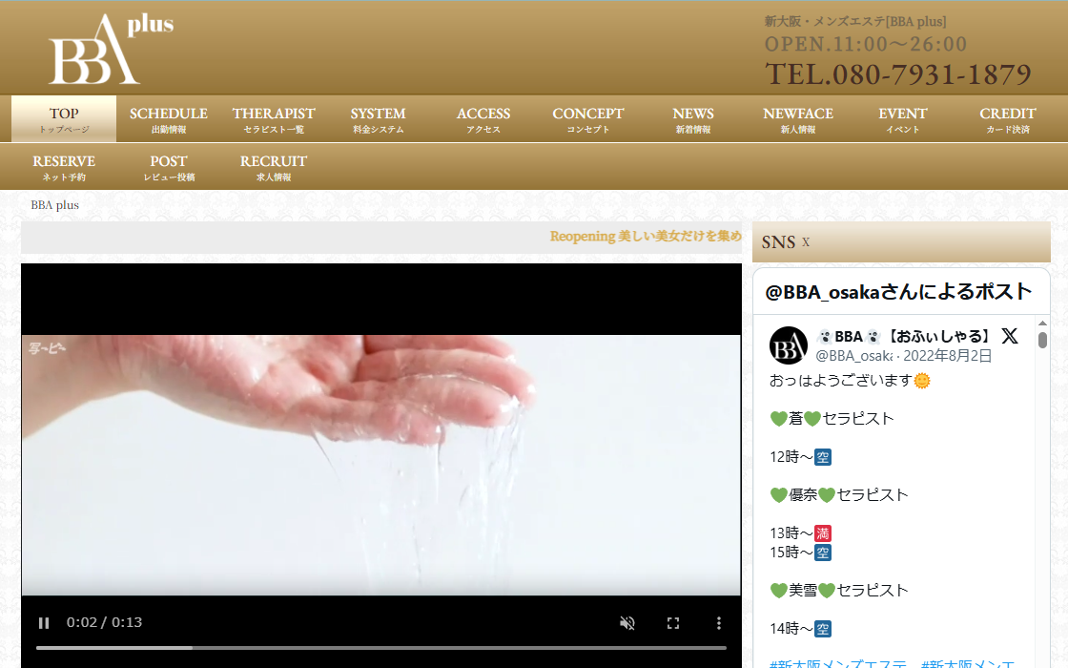Viewport: 1068px width, 668px height.
Task: Unmute the video sound
Action: [627, 622]
